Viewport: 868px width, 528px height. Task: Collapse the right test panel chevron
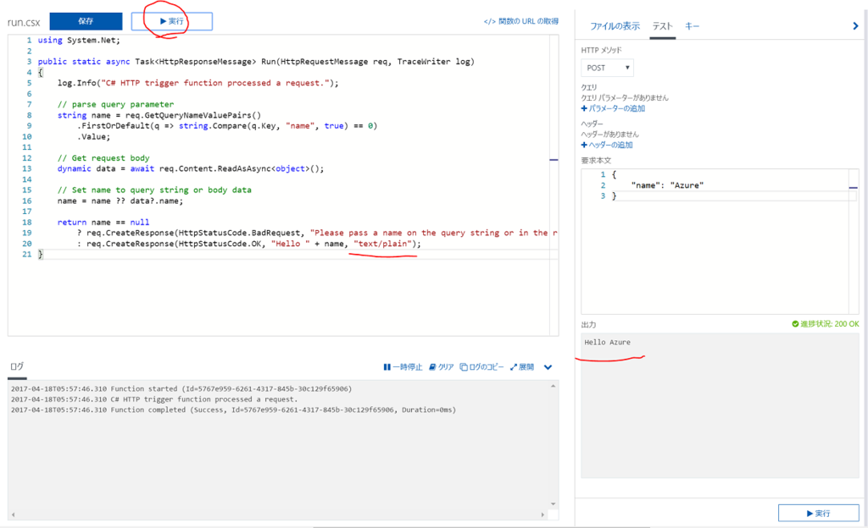855,26
